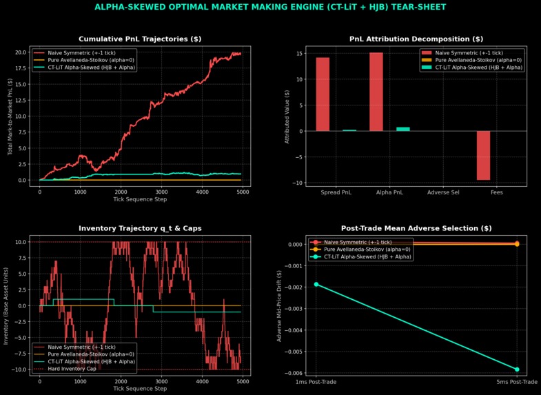Select the "Cumulative PnL Trajectories ($)" chart title

click(140, 39)
